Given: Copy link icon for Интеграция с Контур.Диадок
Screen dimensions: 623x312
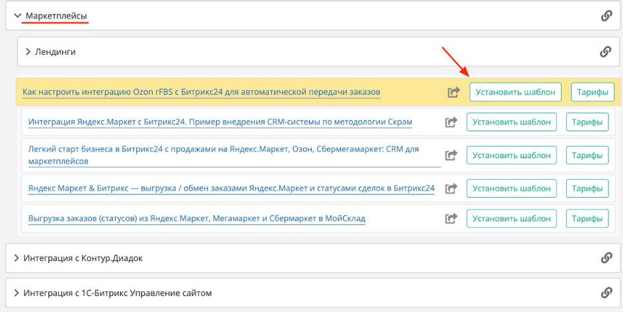Looking at the screenshot, I should click(x=606, y=258).
